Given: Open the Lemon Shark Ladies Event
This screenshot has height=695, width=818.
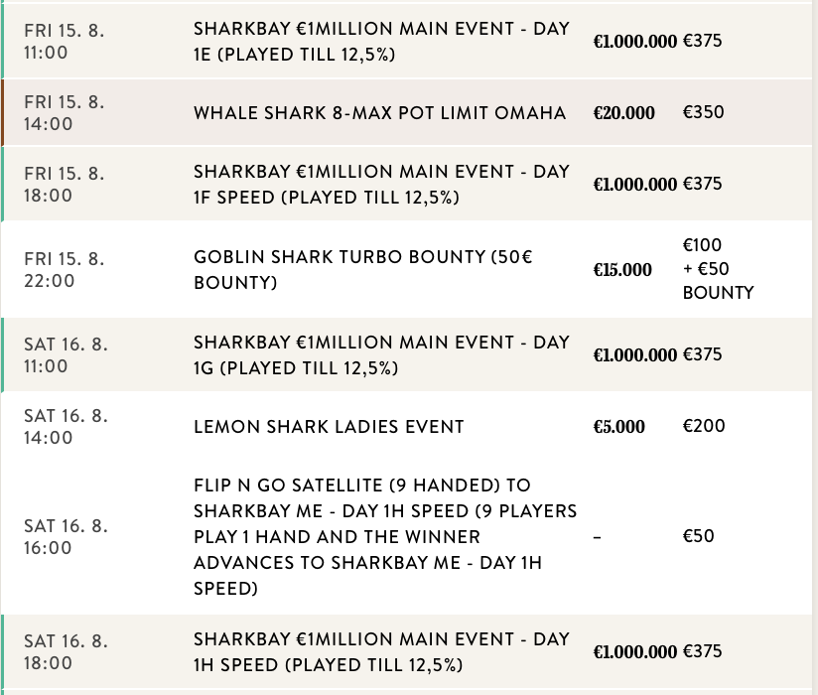Looking at the screenshot, I should [329, 427].
